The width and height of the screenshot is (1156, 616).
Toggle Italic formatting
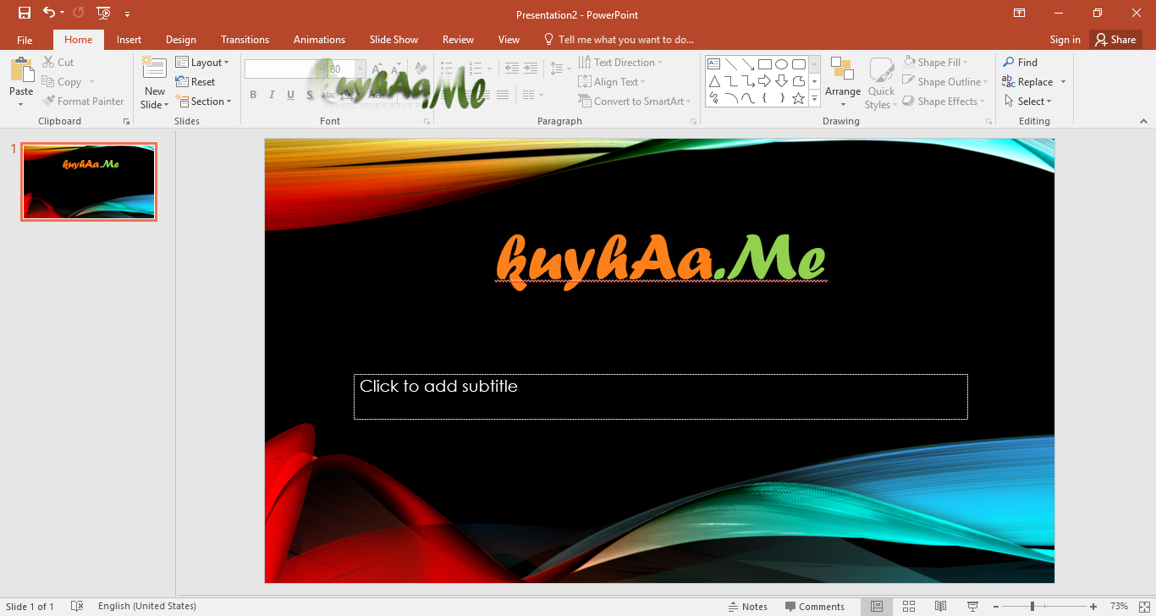[x=272, y=95]
